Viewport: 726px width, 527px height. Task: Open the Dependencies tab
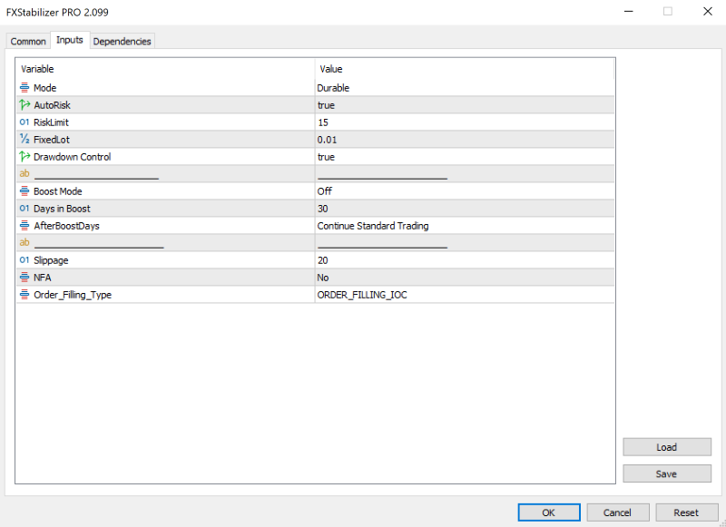pos(123,41)
